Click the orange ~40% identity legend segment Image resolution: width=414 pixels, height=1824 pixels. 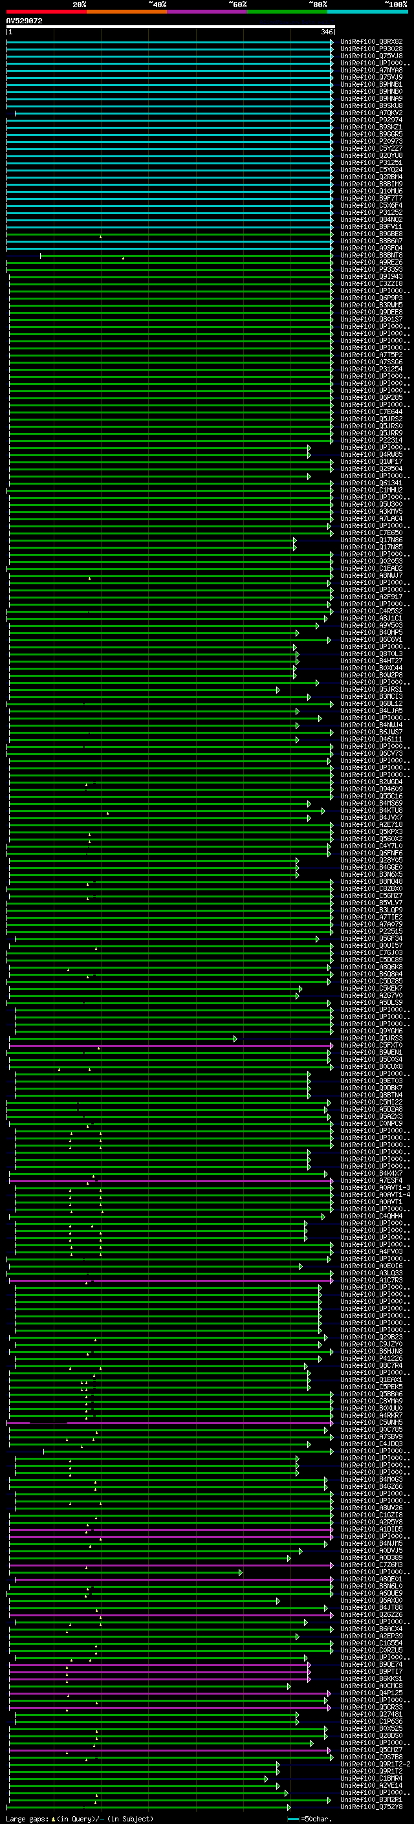tap(127, 12)
